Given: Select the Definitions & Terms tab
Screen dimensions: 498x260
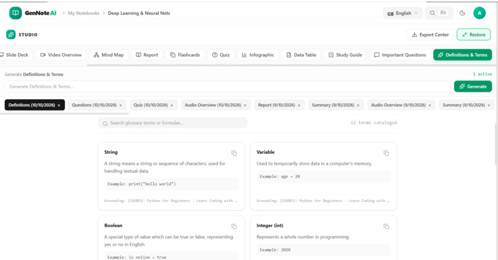Looking at the screenshot, I should click(462, 55).
